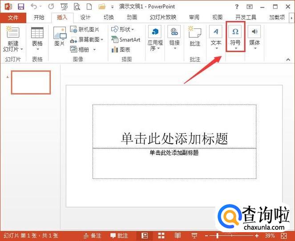This screenshot has width=295, height=241.
Task: Fit slide to current window icon
Action: click(x=284, y=236)
